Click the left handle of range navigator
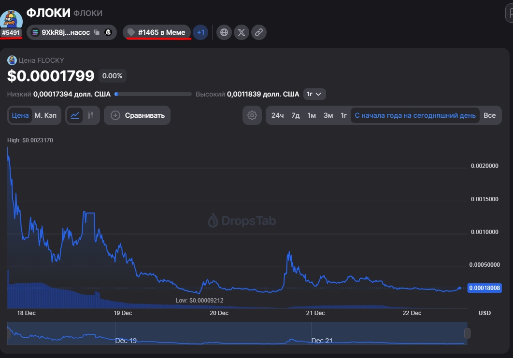 coord(8,333)
